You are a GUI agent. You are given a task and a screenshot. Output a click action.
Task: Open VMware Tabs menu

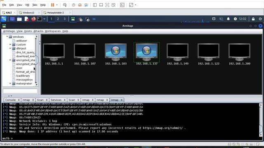(35, 5)
